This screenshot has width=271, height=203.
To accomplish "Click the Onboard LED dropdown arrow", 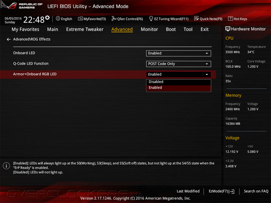I will click(x=207, y=53).
